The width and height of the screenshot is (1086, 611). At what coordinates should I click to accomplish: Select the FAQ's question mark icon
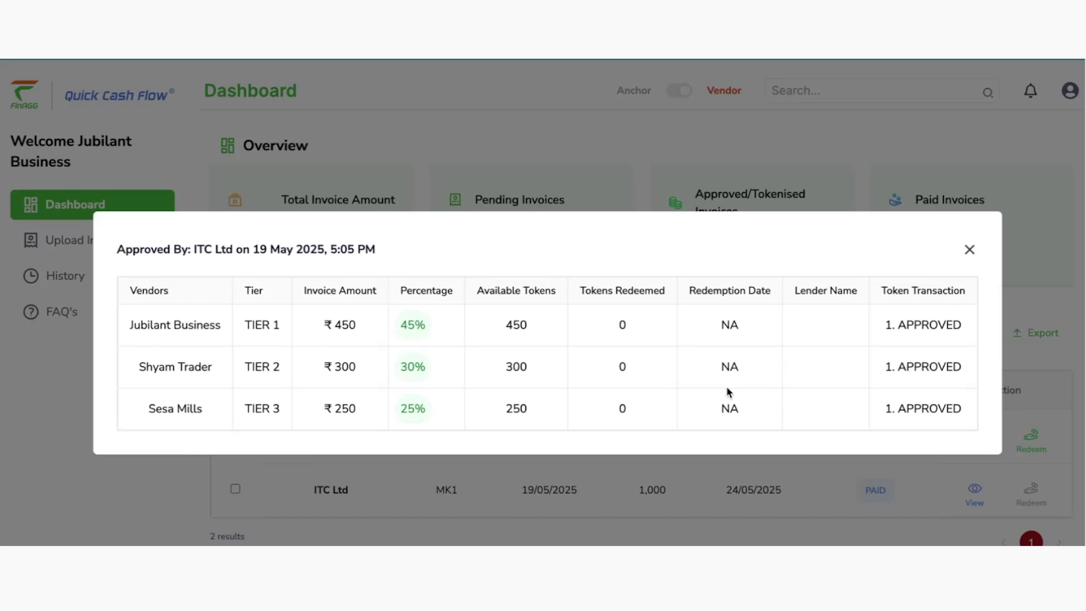click(30, 311)
